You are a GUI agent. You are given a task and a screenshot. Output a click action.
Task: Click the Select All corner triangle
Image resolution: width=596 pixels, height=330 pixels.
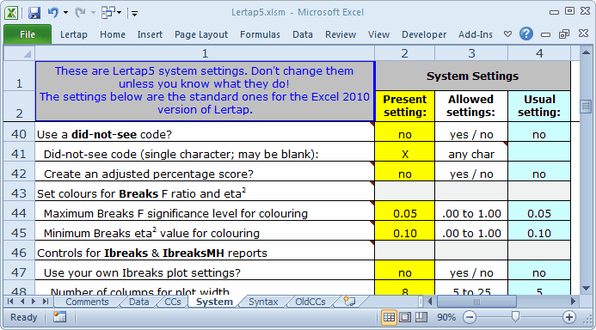tap(20, 53)
